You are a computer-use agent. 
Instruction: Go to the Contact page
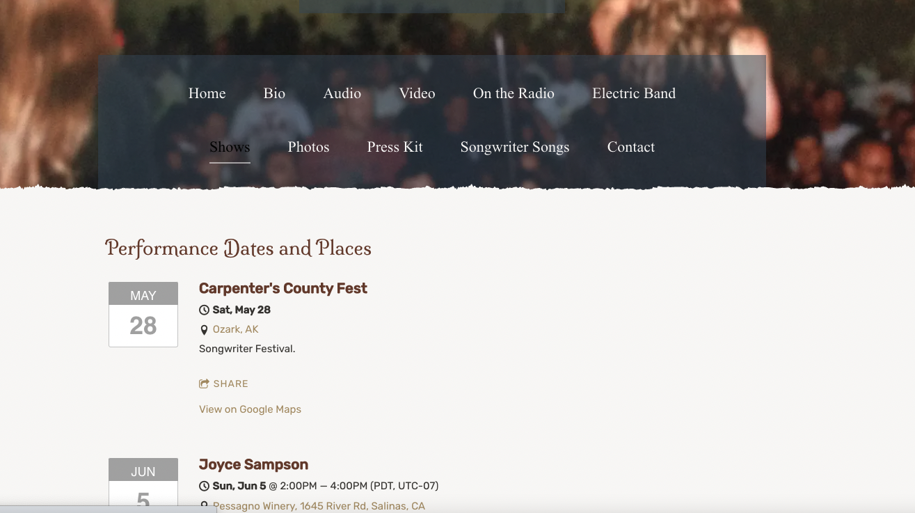pos(631,147)
